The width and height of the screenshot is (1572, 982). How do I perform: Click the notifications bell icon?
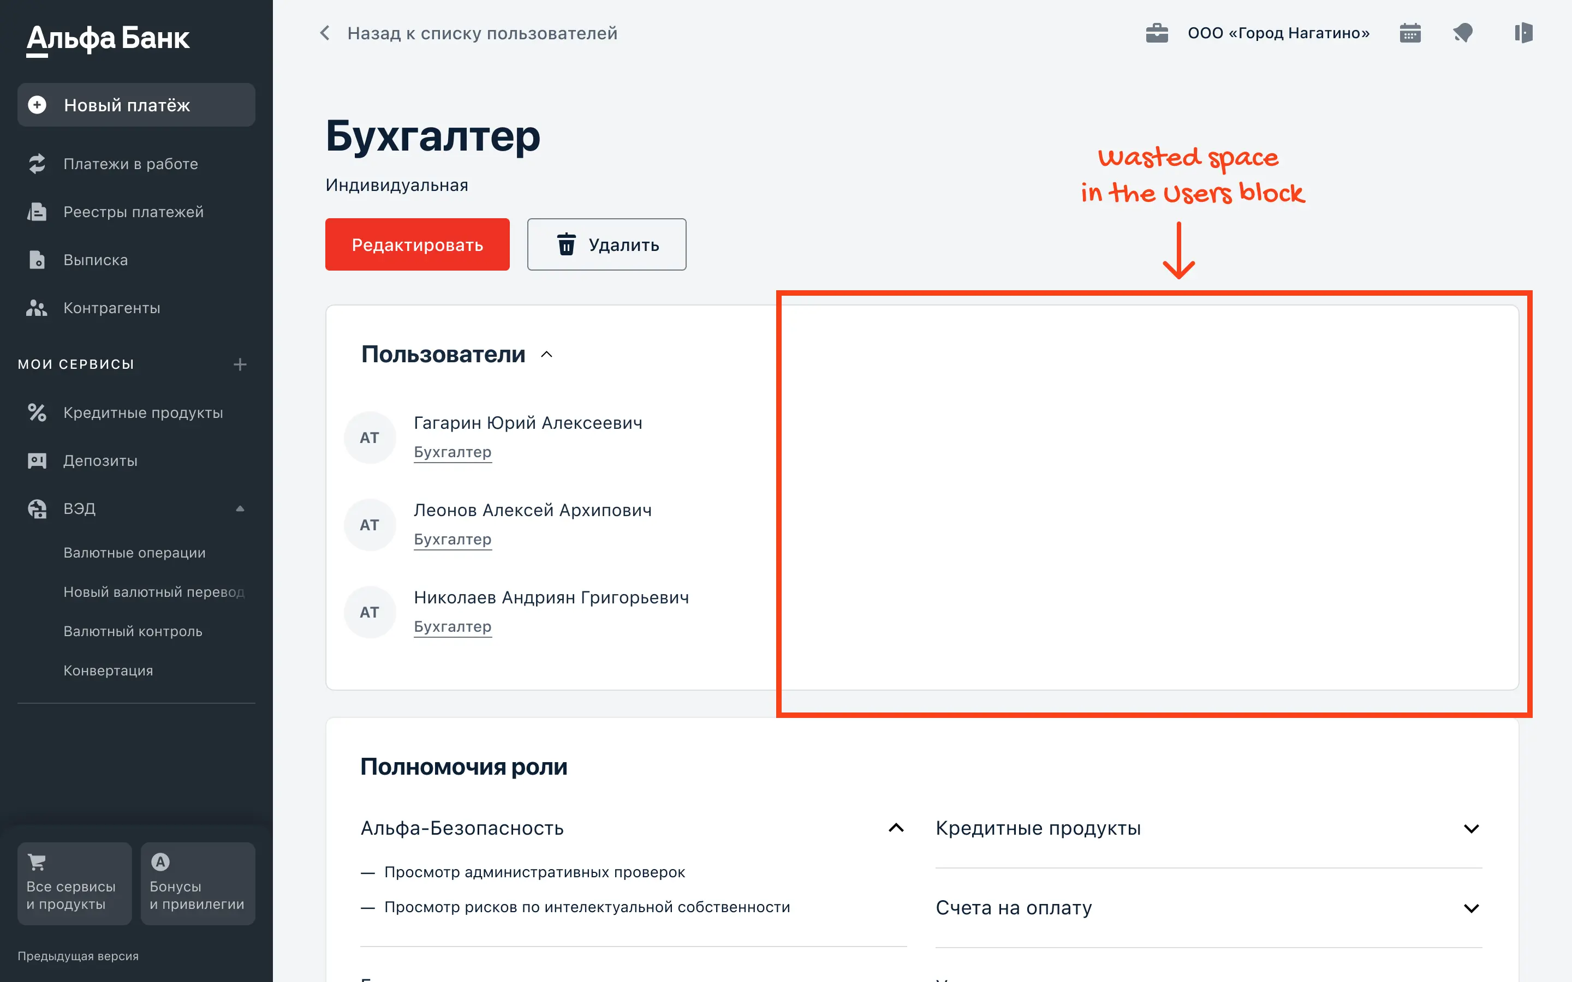pyautogui.click(x=1463, y=33)
